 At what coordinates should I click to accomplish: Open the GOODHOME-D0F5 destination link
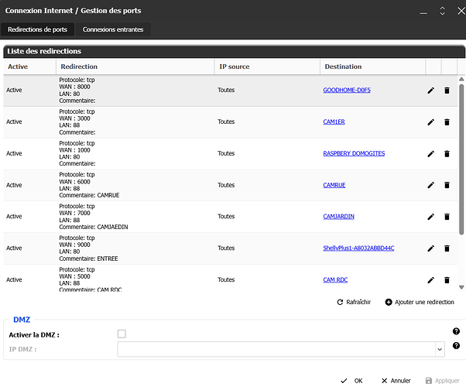[x=346, y=91]
